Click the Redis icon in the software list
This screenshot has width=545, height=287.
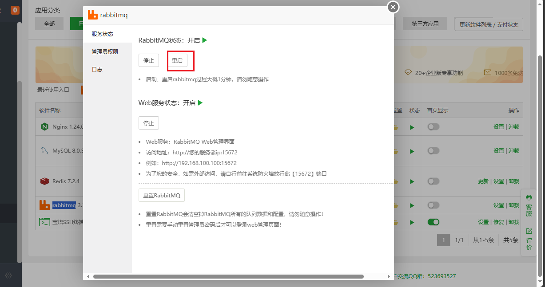pos(44,181)
